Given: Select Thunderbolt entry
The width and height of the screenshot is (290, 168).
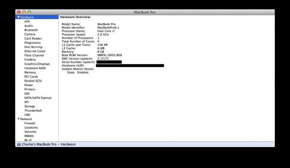Looking at the screenshot, I should (x=33, y=111).
